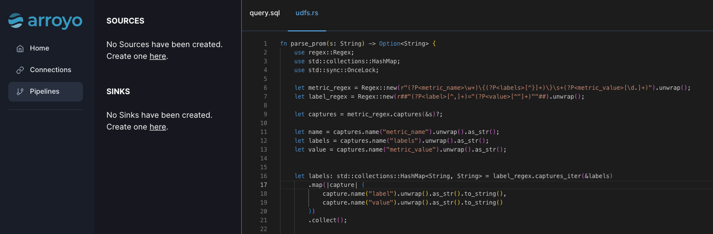Image resolution: width=713 pixels, height=234 pixels.
Task: Click the 'let captures = metric_regex' line
Action: click(x=368, y=114)
